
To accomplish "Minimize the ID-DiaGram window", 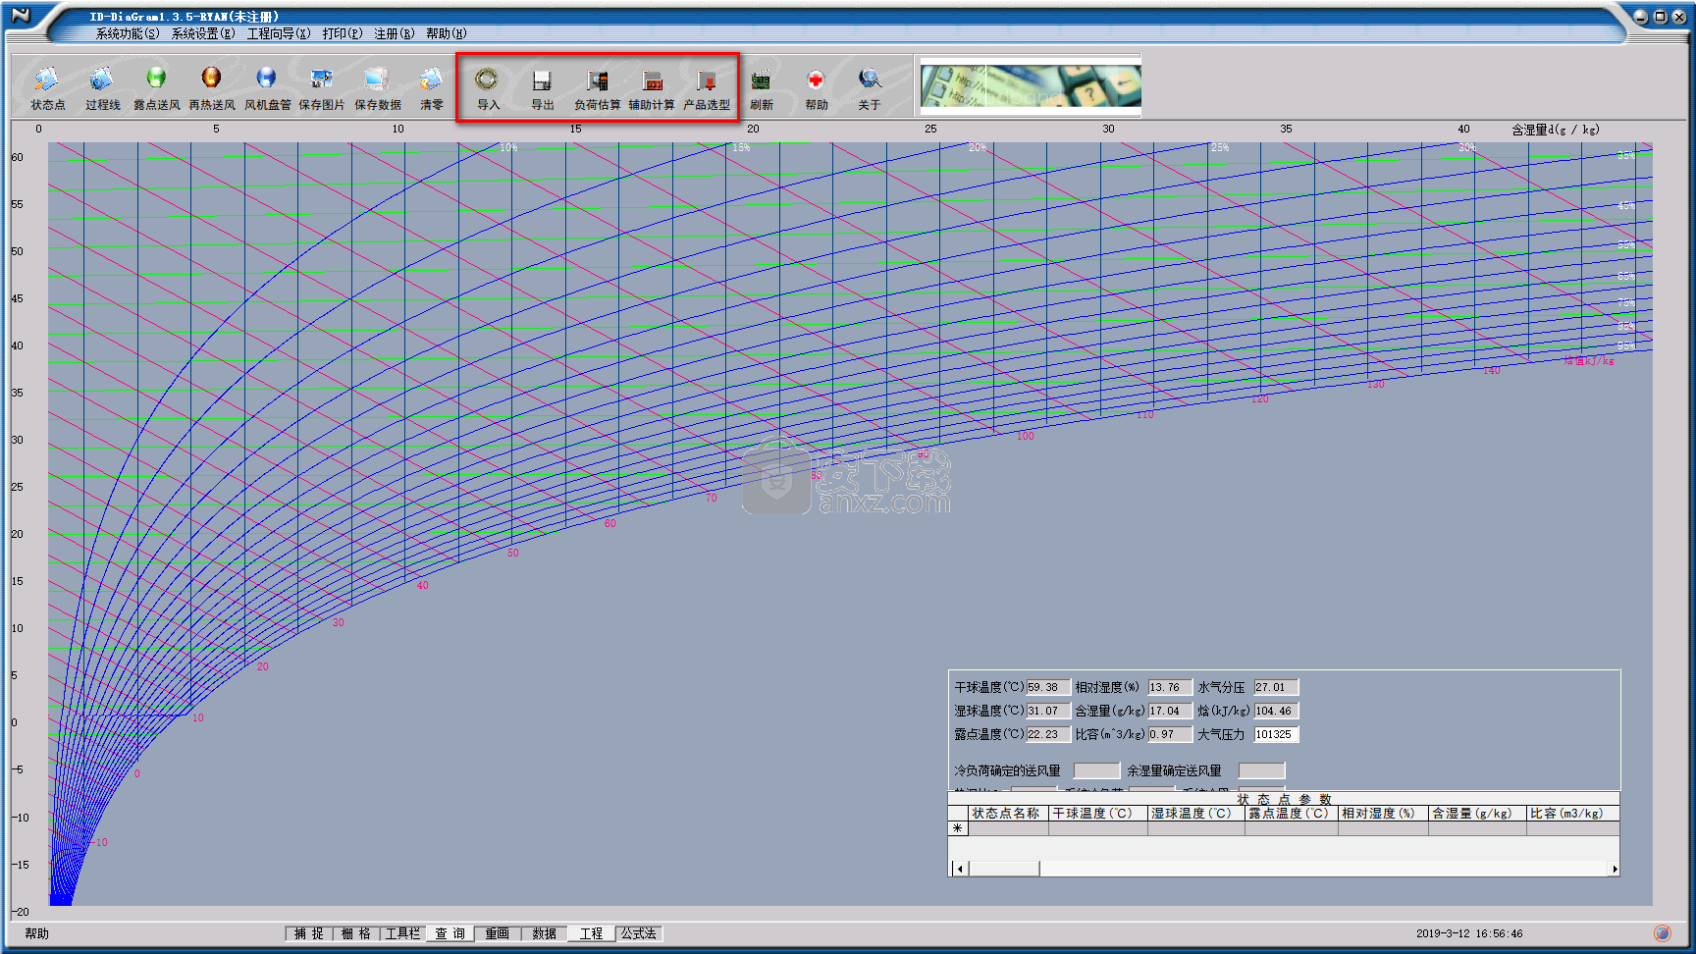I will tap(1641, 17).
